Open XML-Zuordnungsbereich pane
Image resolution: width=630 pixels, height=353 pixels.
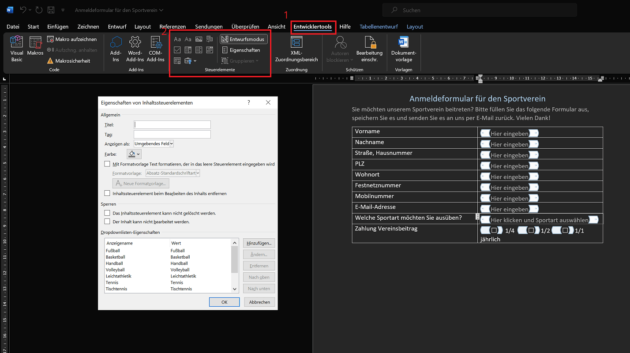(x=296, y=49)
